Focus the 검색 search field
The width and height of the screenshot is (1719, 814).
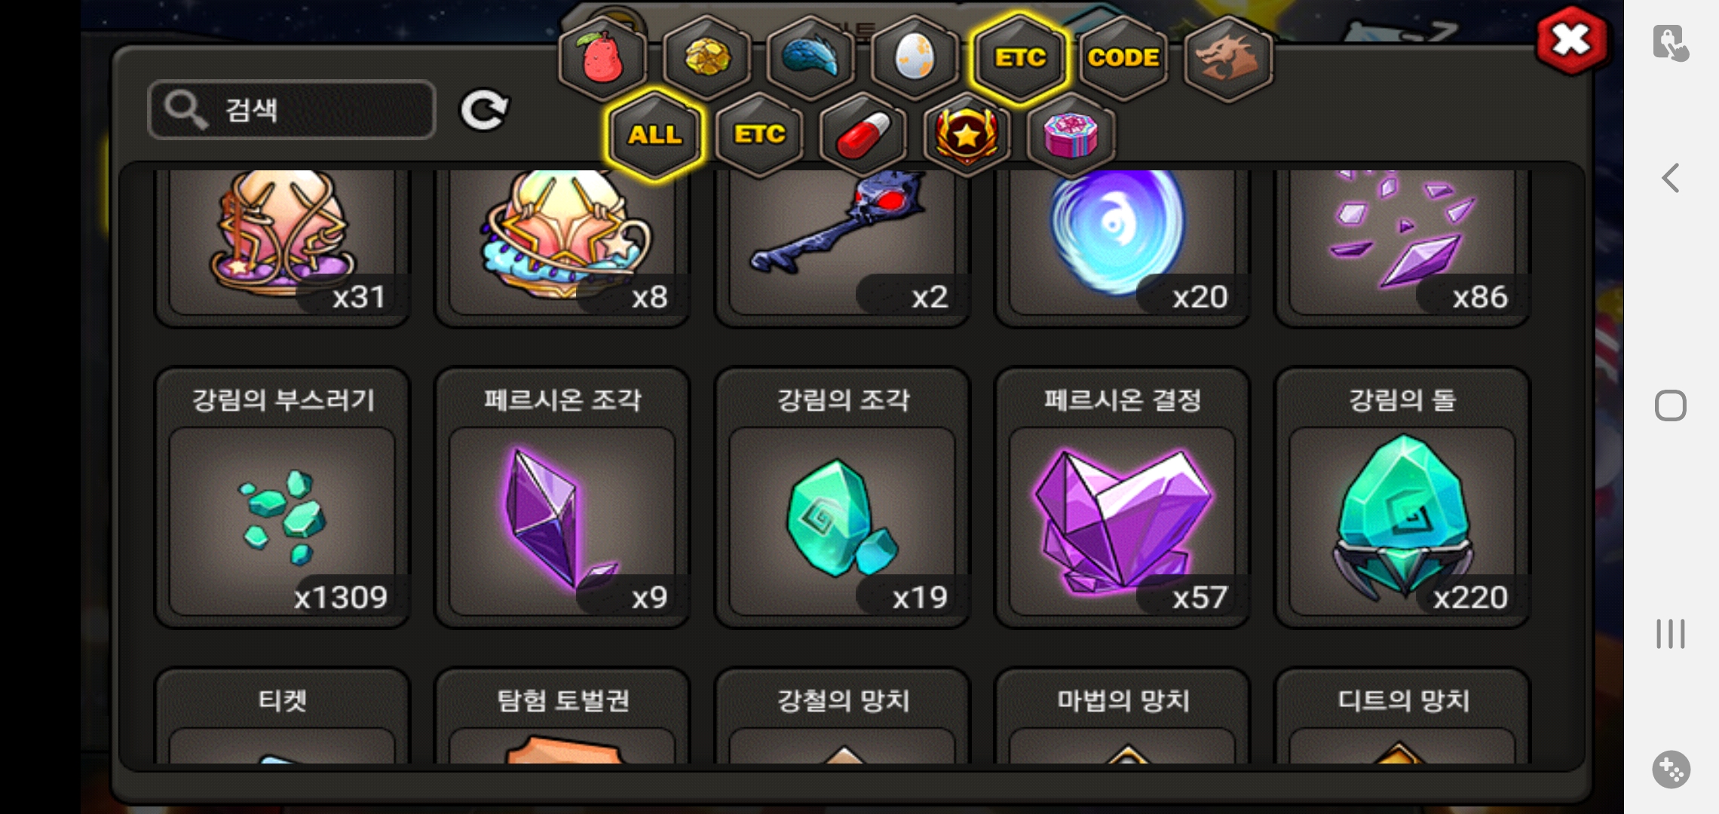pyautogui.click(x=292, y=110)
